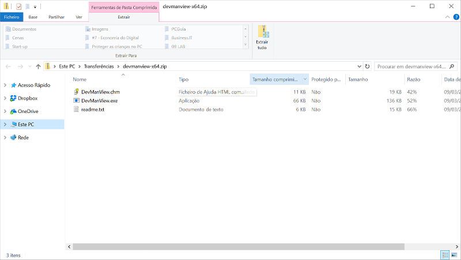The image size is (461, 260).
Task: Click the 42% ratio value
Action: pos(412,92)
